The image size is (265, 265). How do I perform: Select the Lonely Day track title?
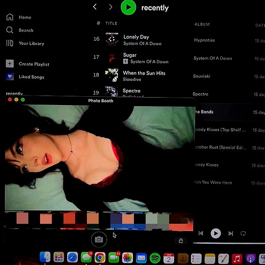pyautogui.click(x=136, y=37)
